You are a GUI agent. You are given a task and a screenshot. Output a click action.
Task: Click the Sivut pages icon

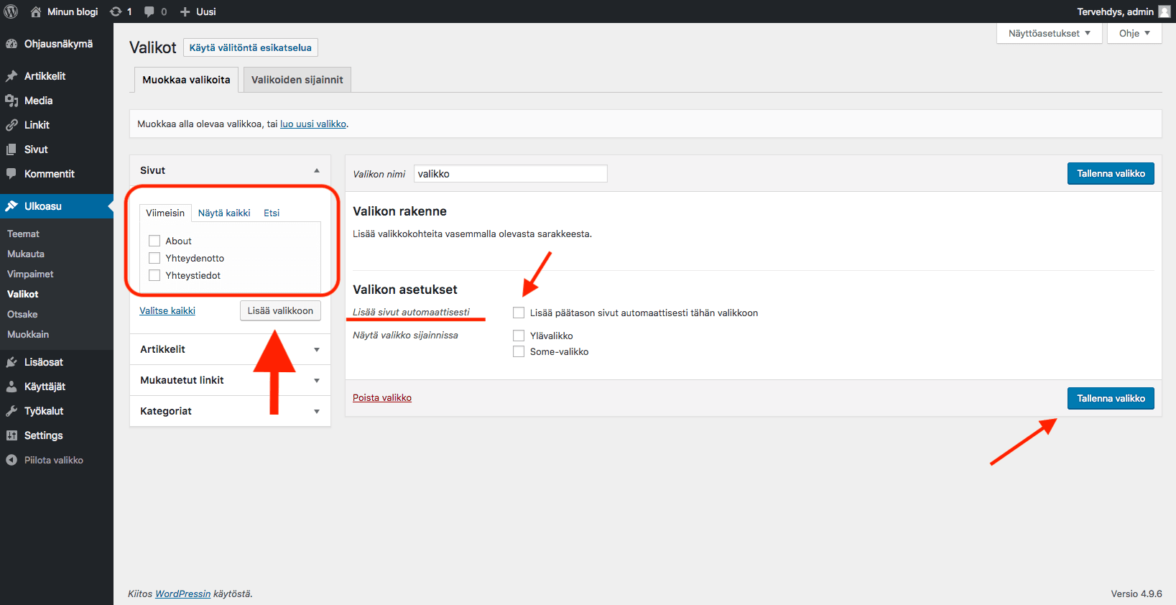11,149
